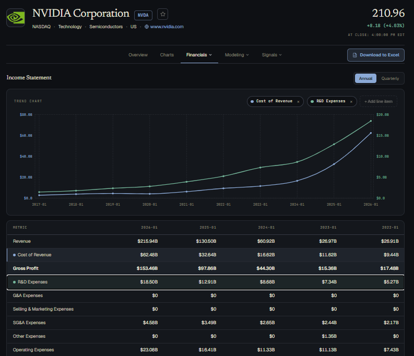Click the Technology sector label
Screen dimensions: 414x356
(70, 27)
